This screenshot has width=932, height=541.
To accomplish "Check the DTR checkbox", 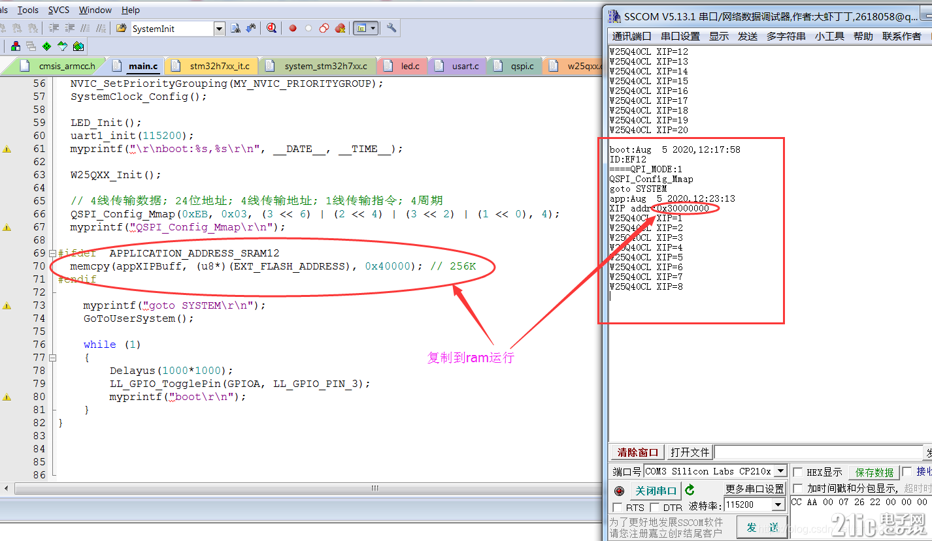I will point(655,507).
